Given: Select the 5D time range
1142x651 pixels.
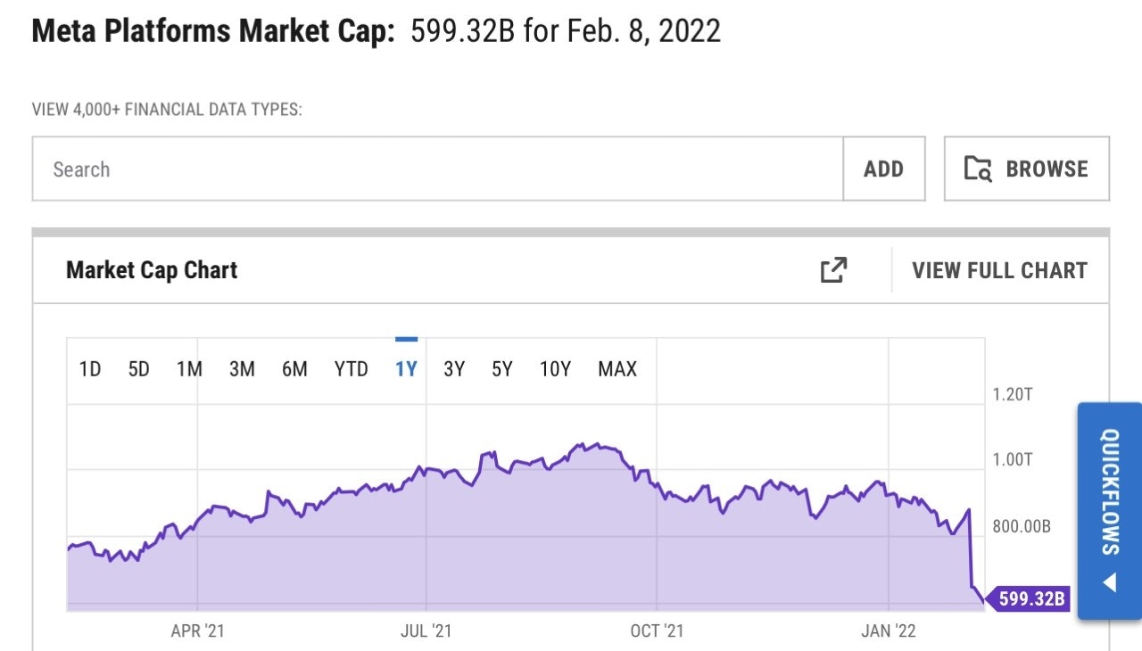Looking at the screenshot, I should (x=138, y=369).
